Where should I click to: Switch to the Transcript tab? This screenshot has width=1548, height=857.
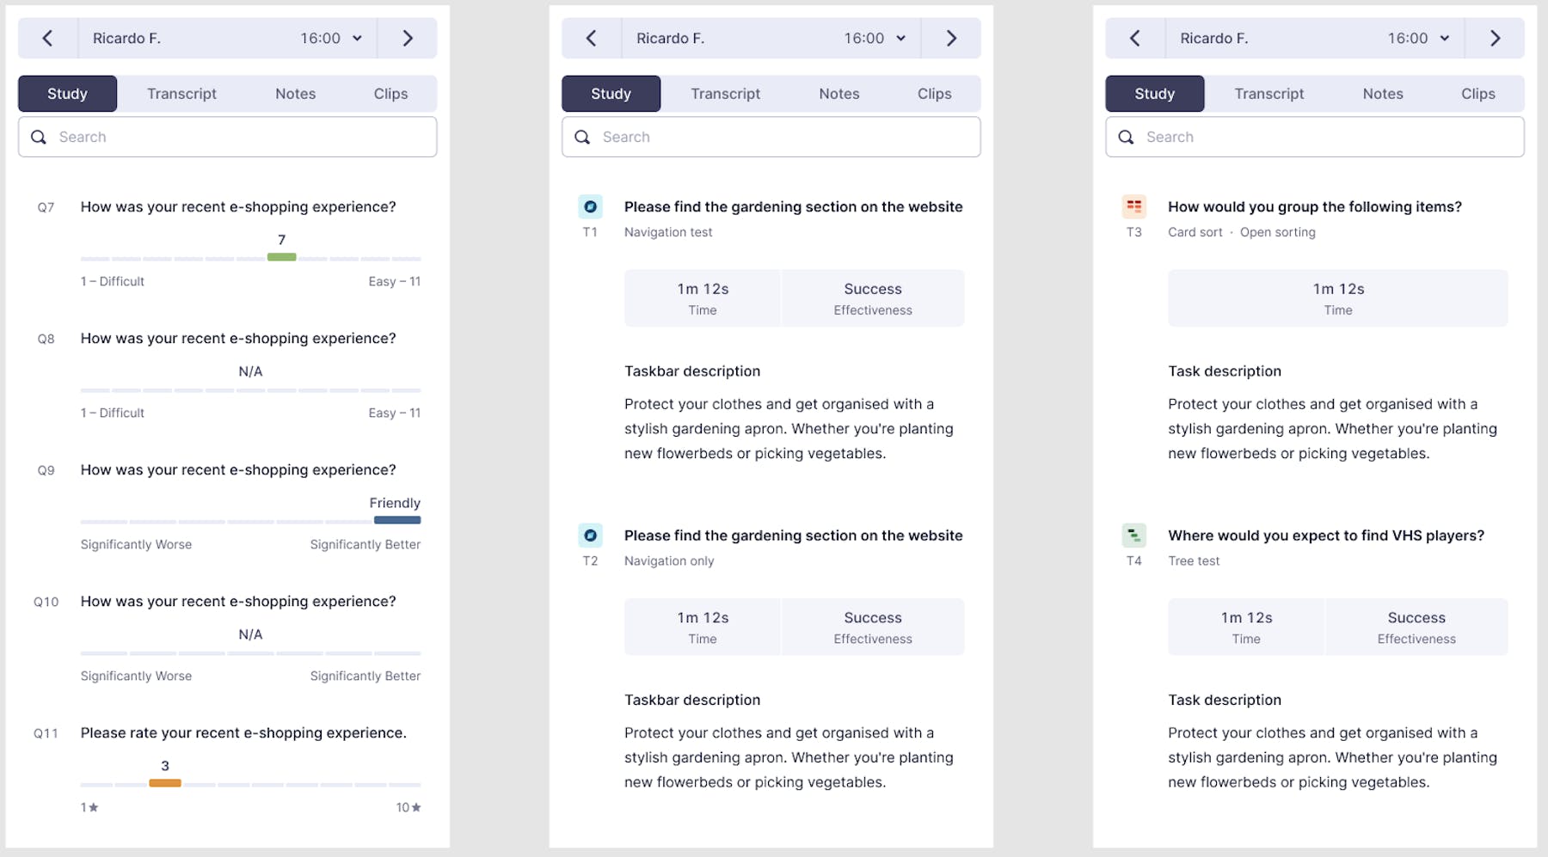tap(181, 94)
